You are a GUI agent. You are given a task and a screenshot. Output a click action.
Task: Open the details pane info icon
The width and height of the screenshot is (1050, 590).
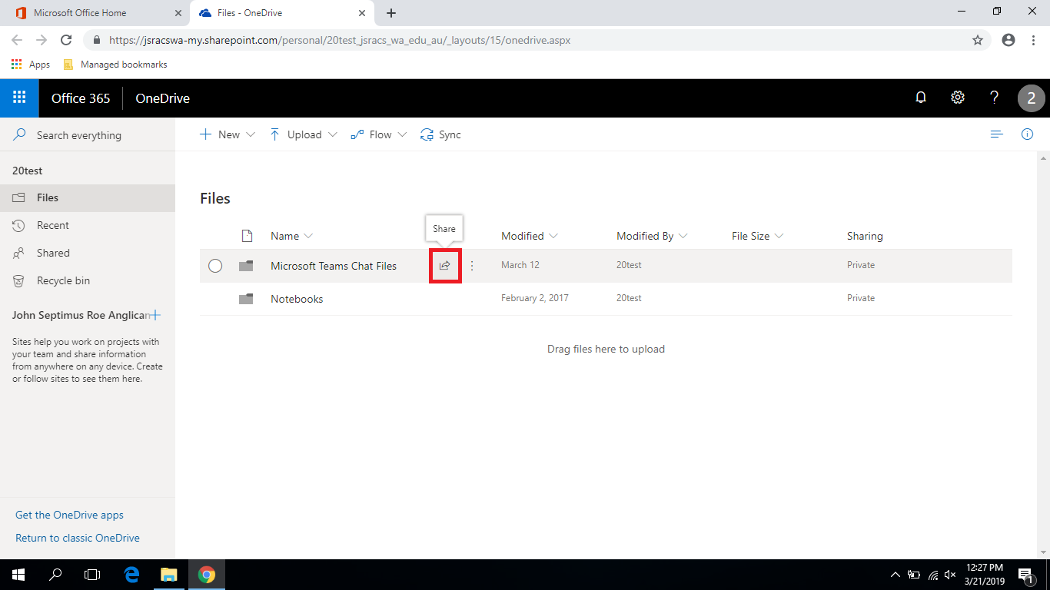pos(1027,134)
